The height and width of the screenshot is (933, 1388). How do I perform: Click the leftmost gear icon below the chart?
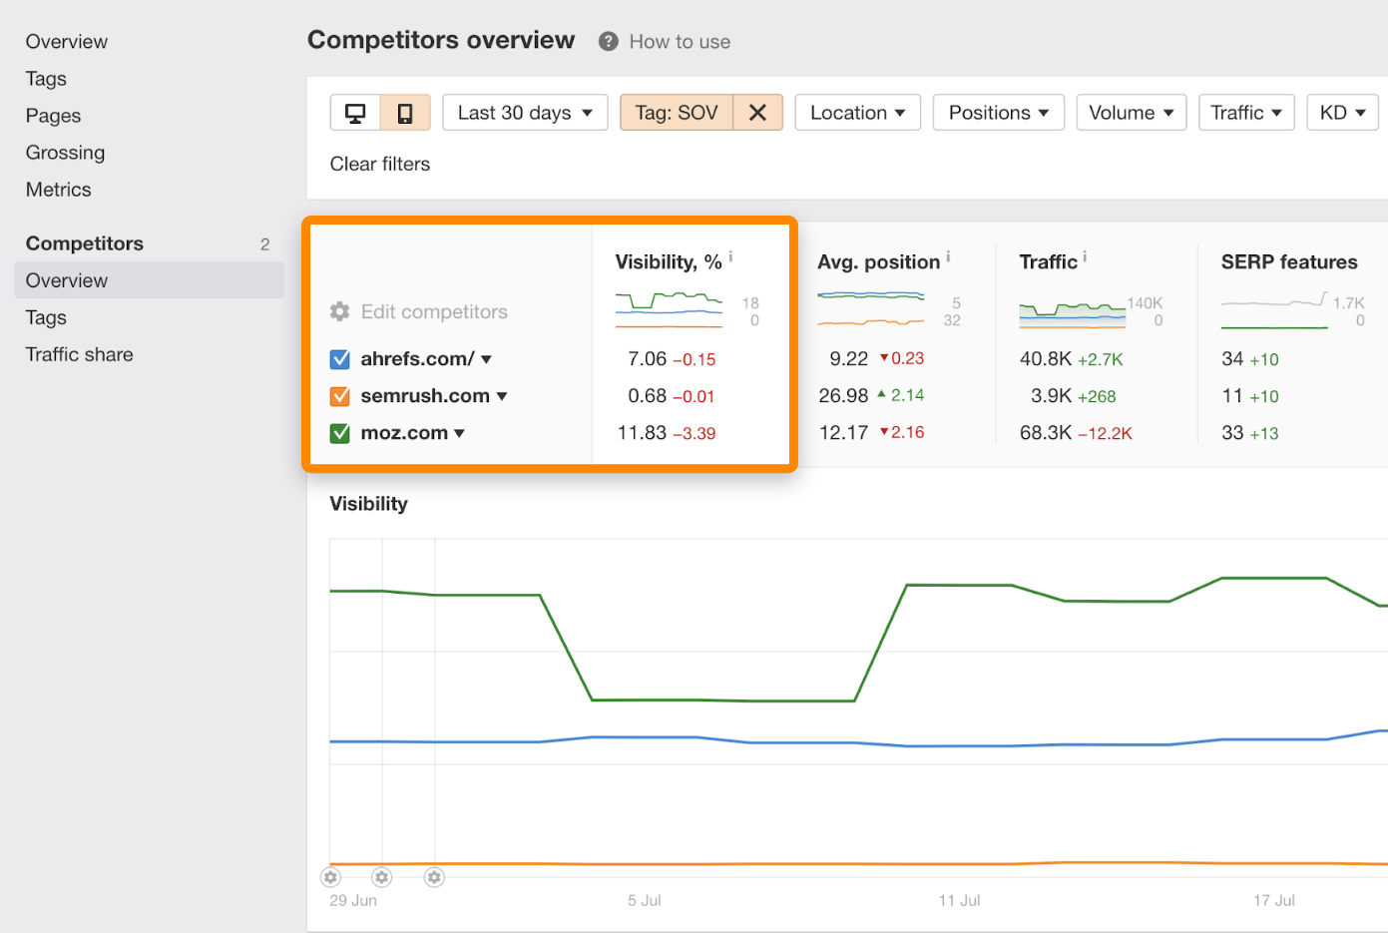[330, 877]
